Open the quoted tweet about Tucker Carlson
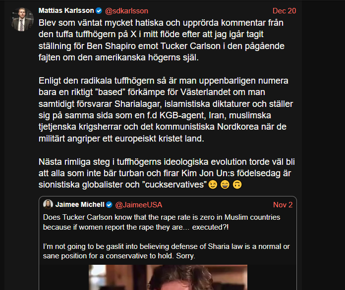Viewport: 345px width, 290px height. pos(168,243)
